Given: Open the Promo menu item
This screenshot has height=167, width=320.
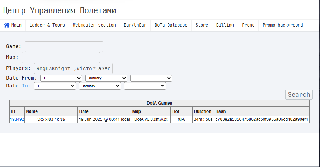Looking at the screenshot, I should pos(248,25).
